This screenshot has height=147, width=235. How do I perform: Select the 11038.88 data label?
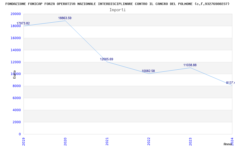pos(190,65)
